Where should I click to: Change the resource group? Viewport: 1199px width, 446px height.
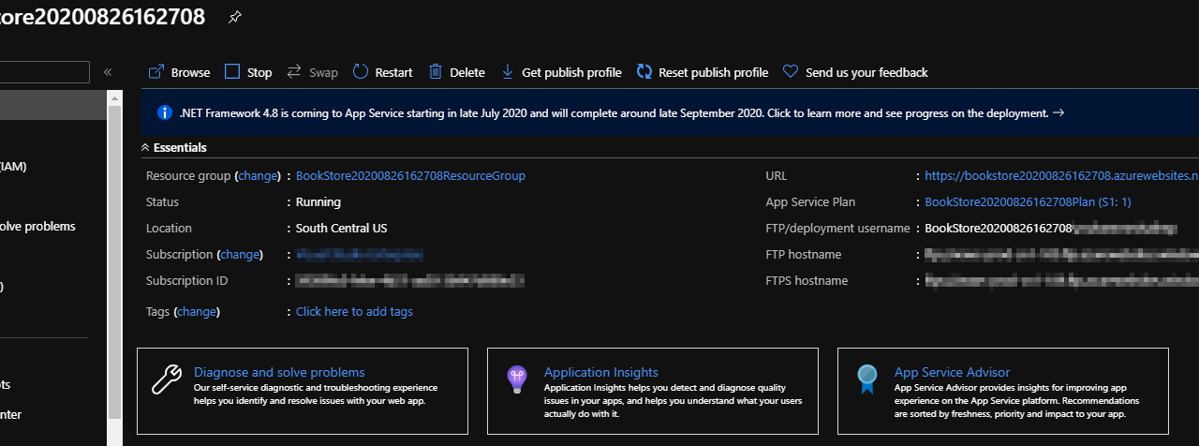(258, 175)
